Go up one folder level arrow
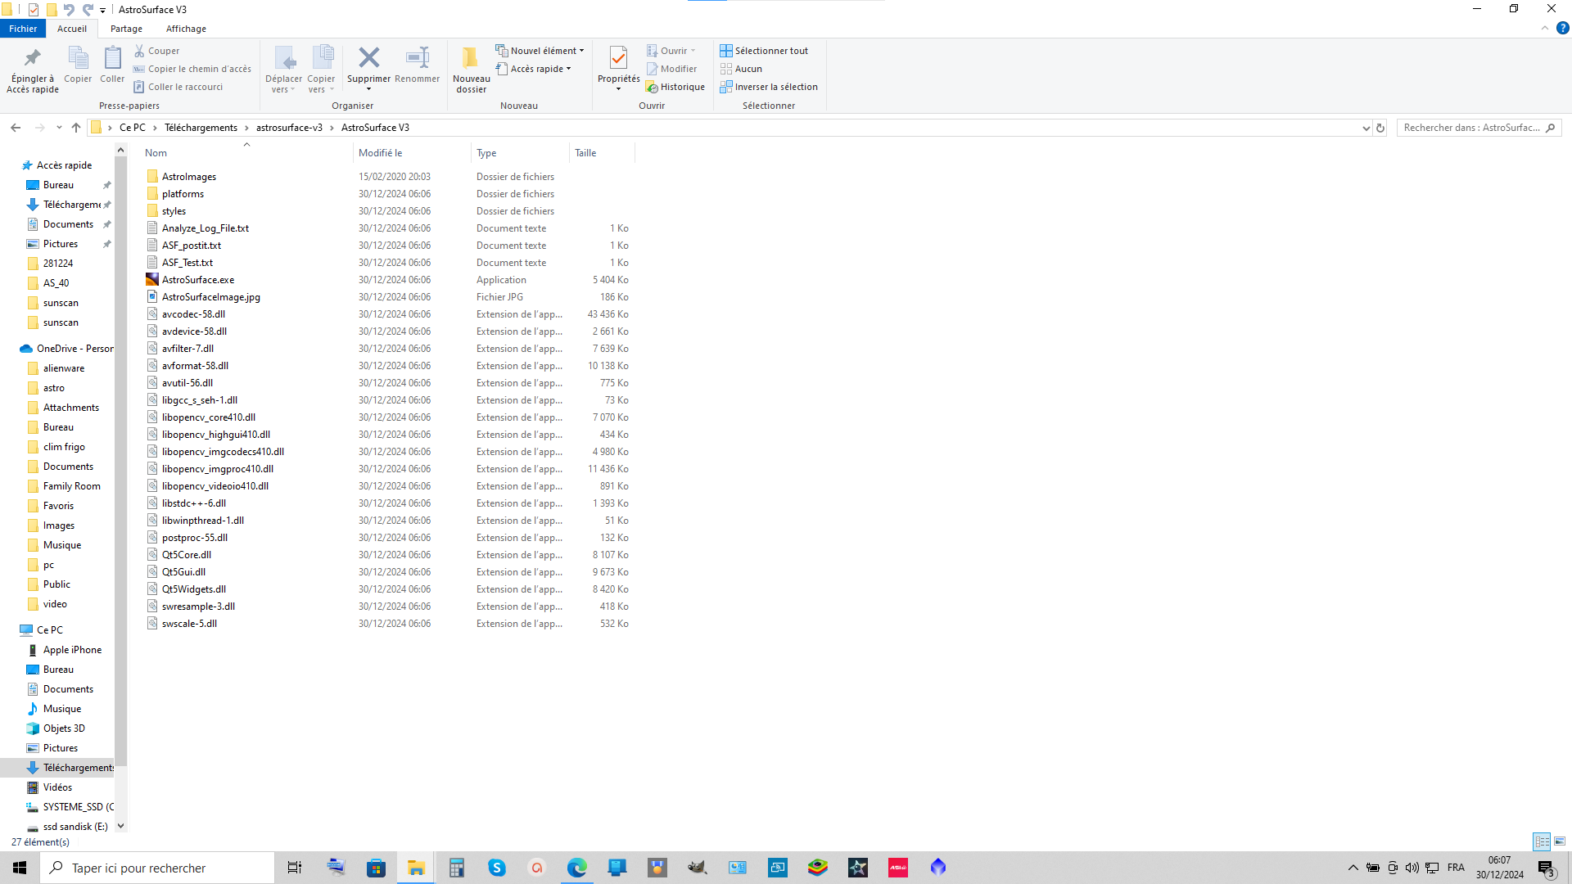Viewport: 1572px width, 884px height. click(76, 128)
